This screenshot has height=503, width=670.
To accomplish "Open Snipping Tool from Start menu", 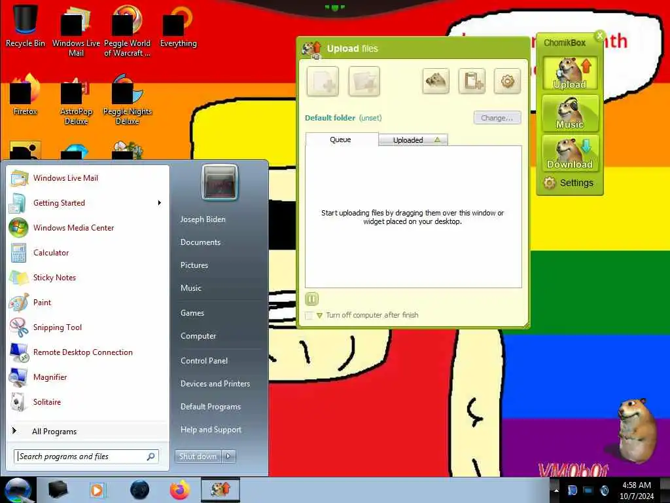I will [88, 327].
